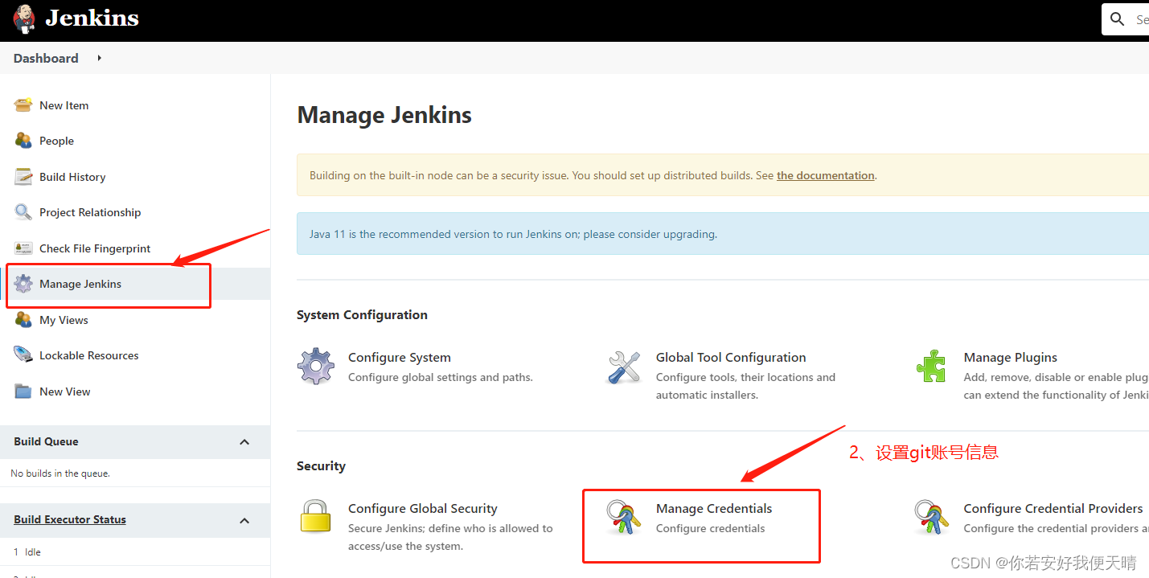Open Check File Fingerprint link
Viewport: 1149px width, 578px height.
(x=95, y=248)
